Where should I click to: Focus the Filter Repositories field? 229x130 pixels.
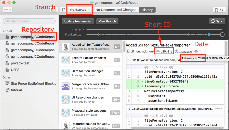pyautogui.click(x=29, y=21)
